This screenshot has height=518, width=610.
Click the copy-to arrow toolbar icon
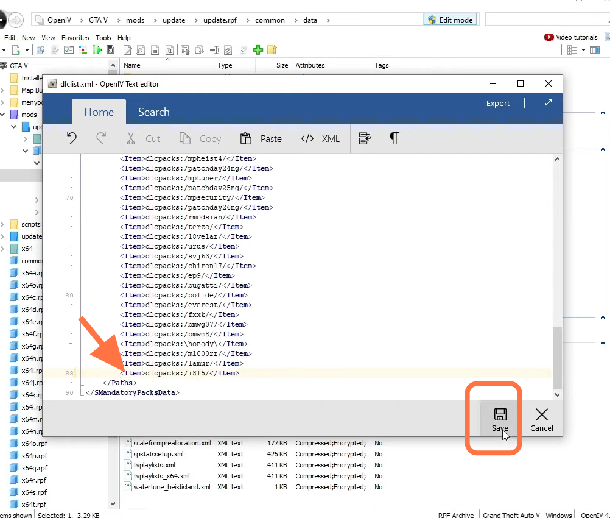click(200, 50)
